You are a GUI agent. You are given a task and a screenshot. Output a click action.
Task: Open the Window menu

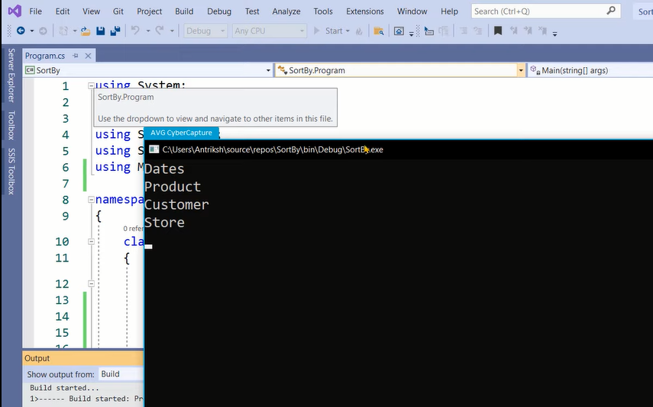click(x=412, y=11)
